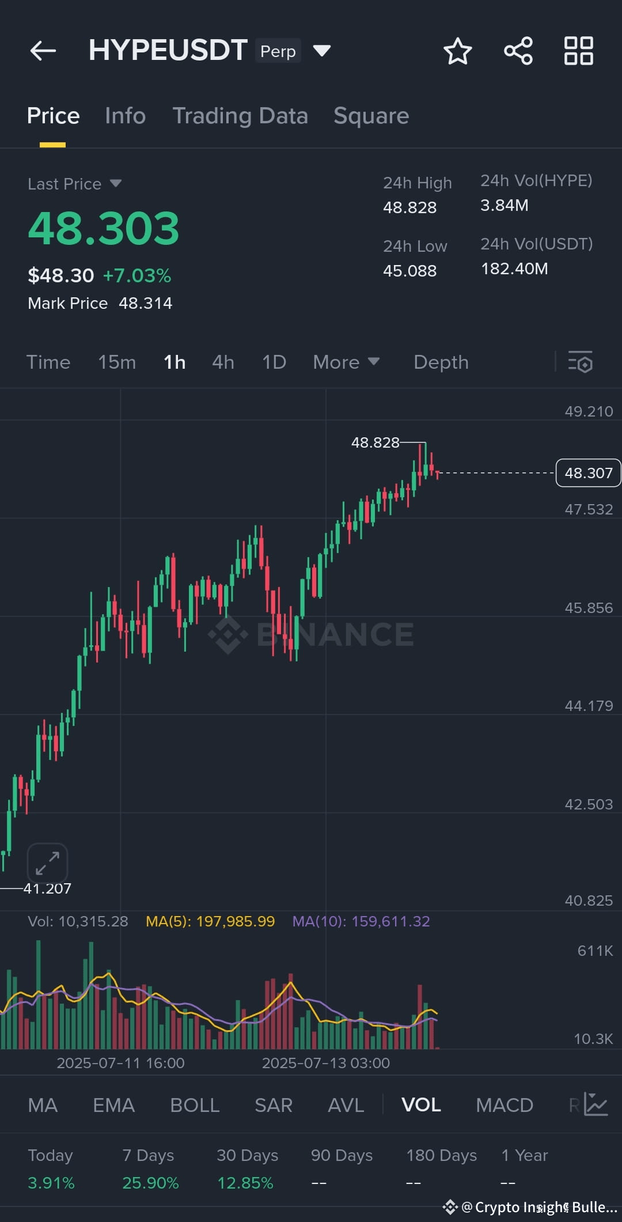Viewport: 622px width, 1222px height.
Task: Open the Depth chart view
Action: coord(441,362)
